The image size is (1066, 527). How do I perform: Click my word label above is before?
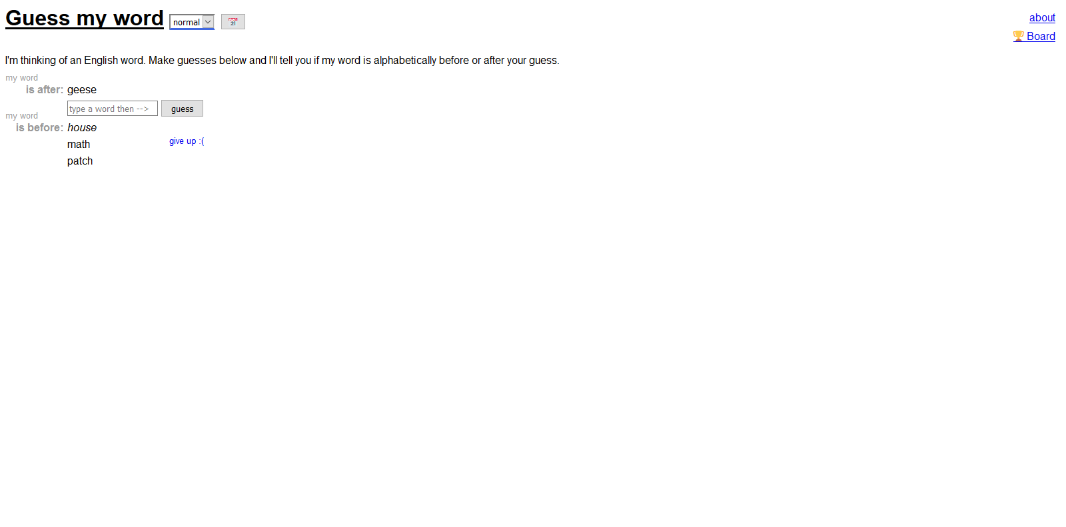tap(22, 116)
